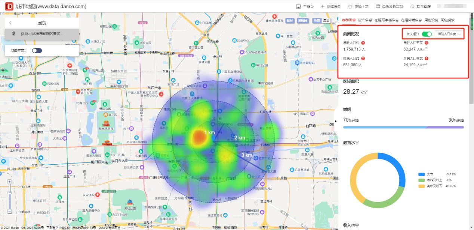This screenshot has width=474, height=230.
Task: Click the center point of the 1 km circle
Action: coord(213,138)
